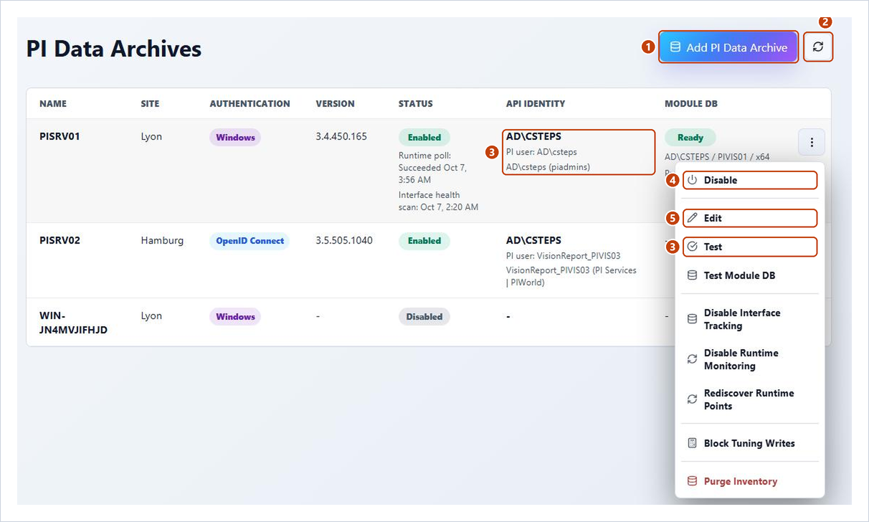Choose Disable Runtime Monitoring

tap(750, 359)
